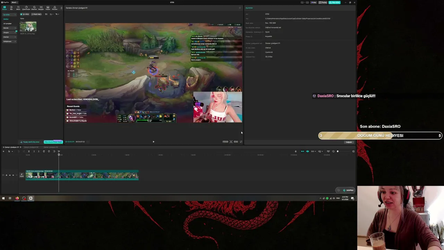Add a marker with the shield icon

(x=49, y=151)
